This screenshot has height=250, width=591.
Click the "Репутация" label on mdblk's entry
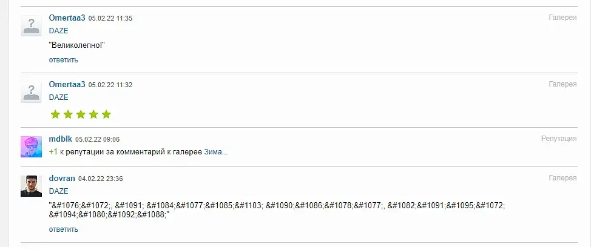pos(559,139)
